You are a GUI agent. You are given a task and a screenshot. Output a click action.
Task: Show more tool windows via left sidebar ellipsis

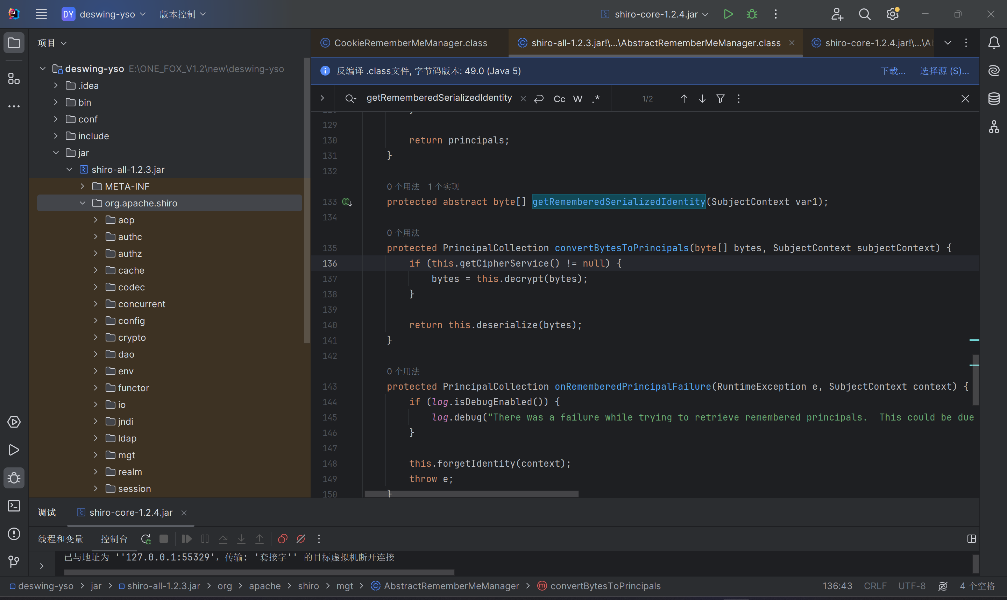(14, 106)
